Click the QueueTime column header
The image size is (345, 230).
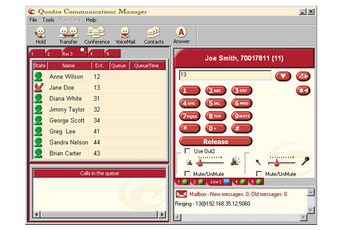pos(147,66)
